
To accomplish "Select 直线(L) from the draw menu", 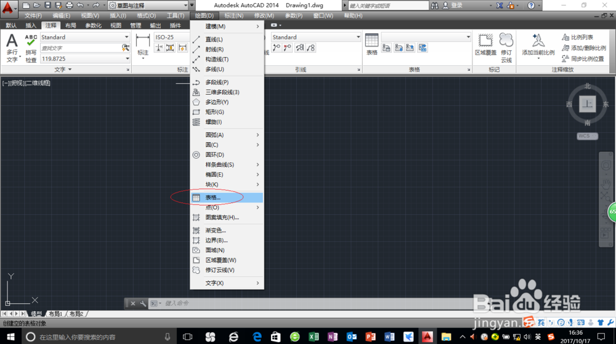I will click(227, 39).
